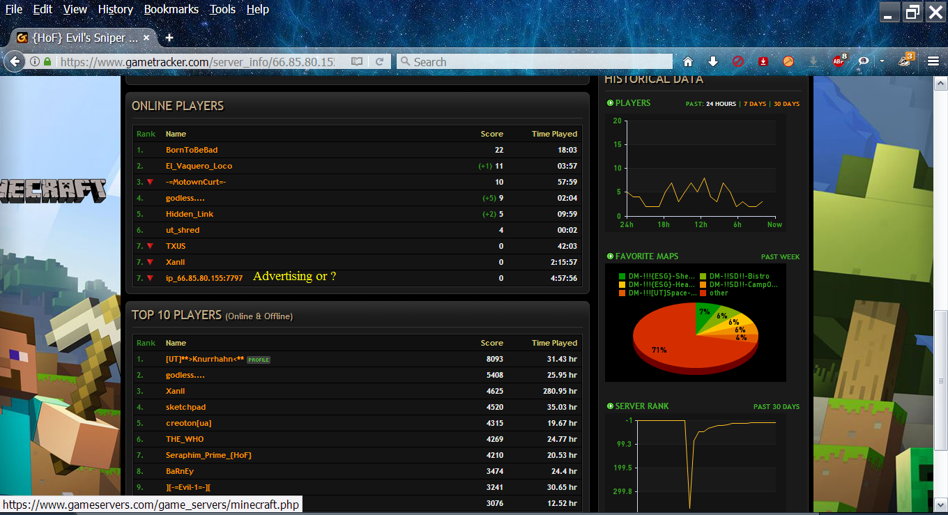Image resolution: width=948 pixels, height=515 pixels.
Task: Click the green PROFILE badge next to Knurrhahn
Action: [259, 360]
